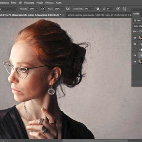Open the 3D menu
This screenshot has height=142, width=142.
[x=20, y=3]
